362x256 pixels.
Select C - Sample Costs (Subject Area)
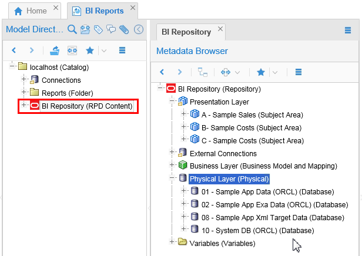click(x=253, y=141)
